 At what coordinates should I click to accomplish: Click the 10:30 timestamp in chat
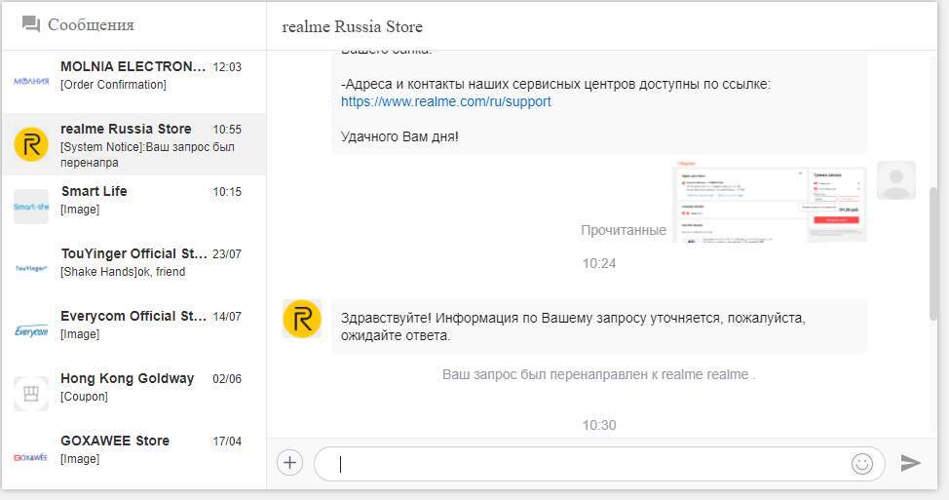(x=599, y=425)
